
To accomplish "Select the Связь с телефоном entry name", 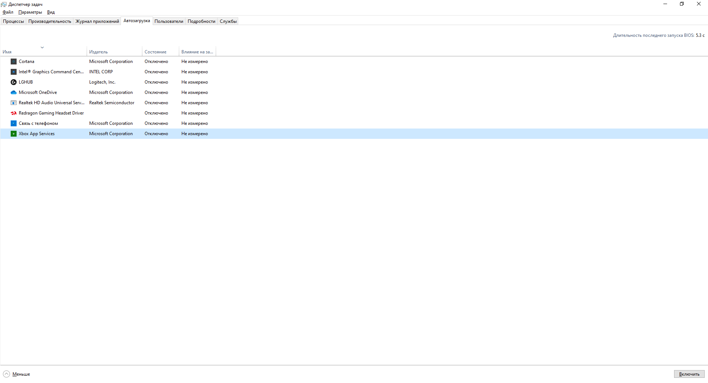I will [38, 123].
